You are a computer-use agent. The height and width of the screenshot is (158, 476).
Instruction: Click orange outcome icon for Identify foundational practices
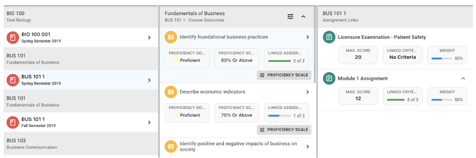(x=171, y=37)
